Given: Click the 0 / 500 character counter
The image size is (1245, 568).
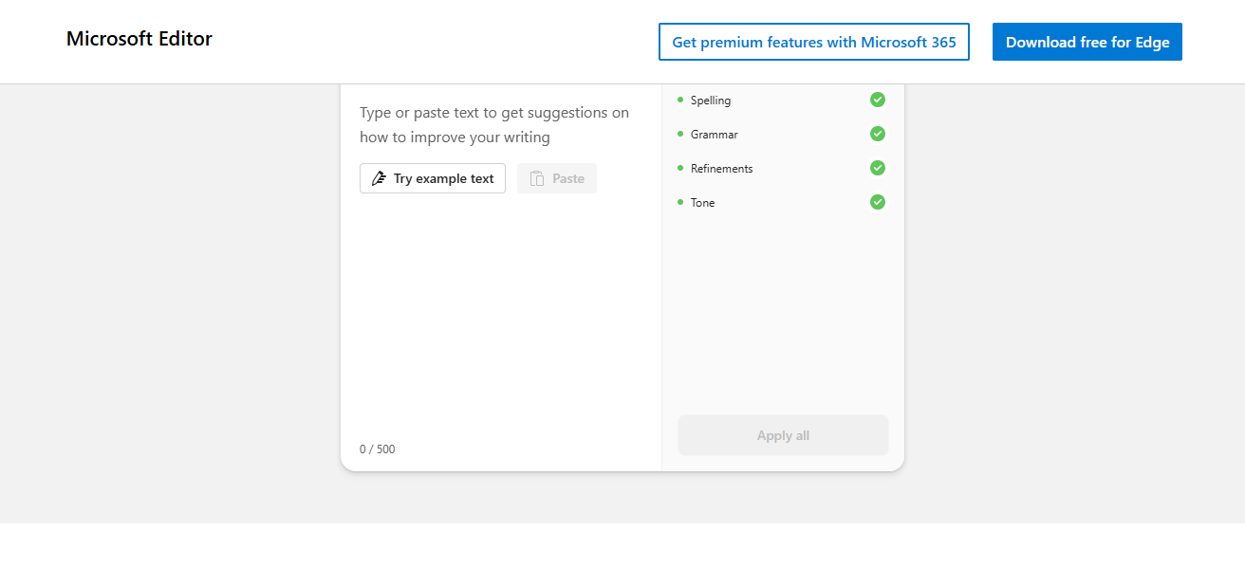Looking at the screenshot, I should 378,449.
